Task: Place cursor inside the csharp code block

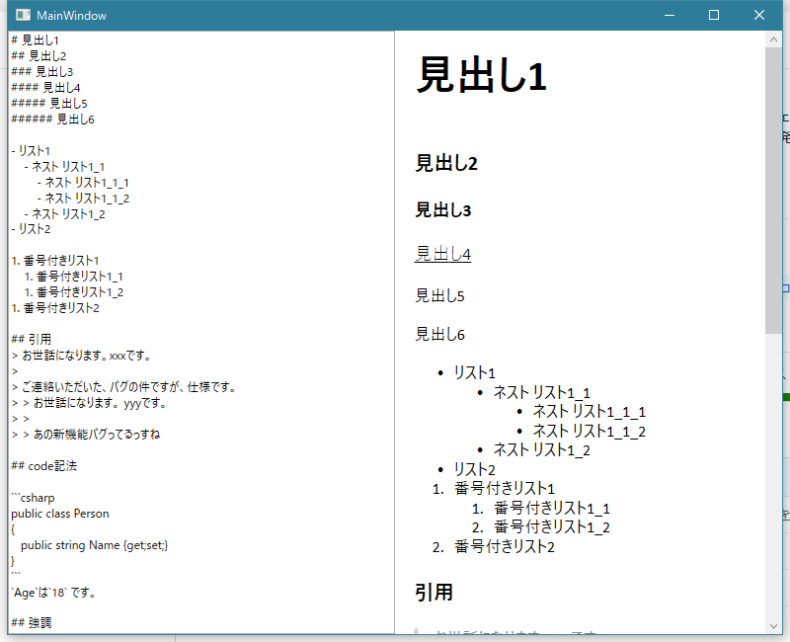Action: click(x=59, y=513)
